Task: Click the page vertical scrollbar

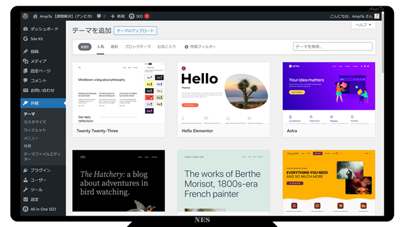Action: [x=383, y=42]
